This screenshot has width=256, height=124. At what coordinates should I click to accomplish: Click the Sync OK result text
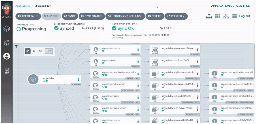tap(126, 29)
